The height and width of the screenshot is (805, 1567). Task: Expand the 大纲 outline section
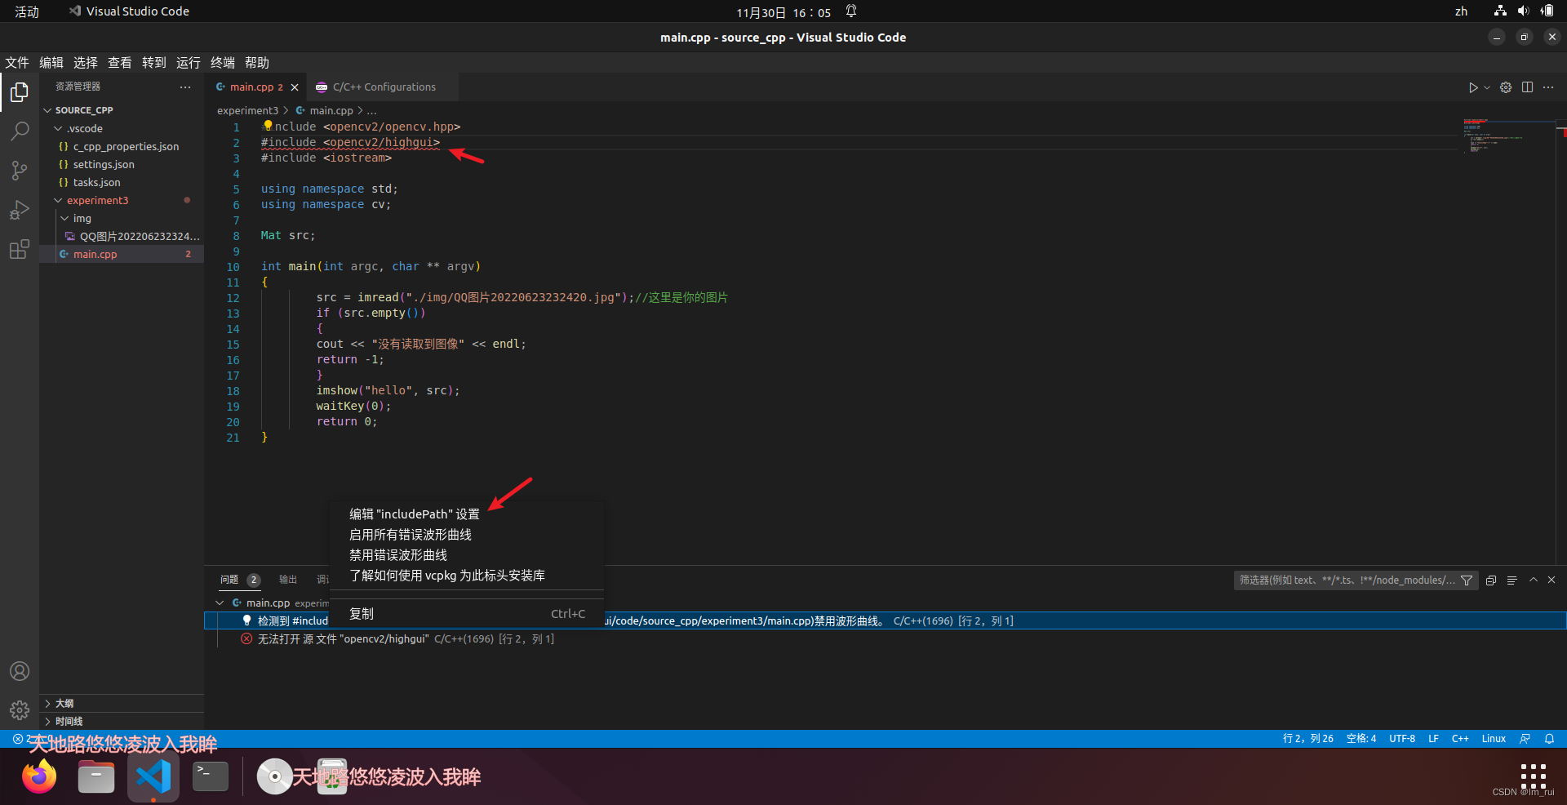122,704
